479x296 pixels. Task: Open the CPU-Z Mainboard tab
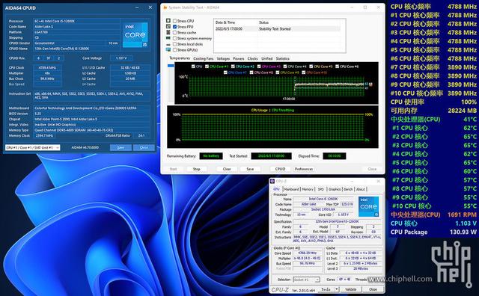291,189
